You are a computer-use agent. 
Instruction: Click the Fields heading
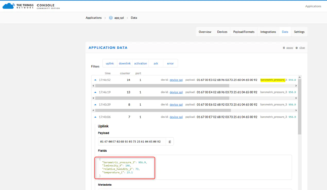(102, 151)
